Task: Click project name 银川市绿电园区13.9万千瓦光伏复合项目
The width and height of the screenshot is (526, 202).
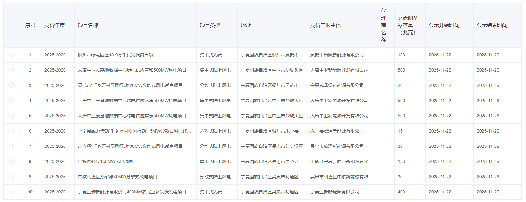Action: coord(118,55)
